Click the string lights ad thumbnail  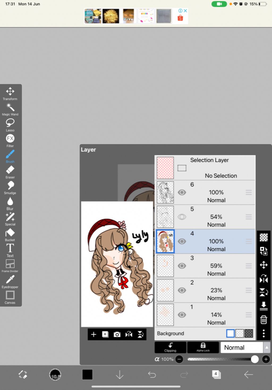(111, 16)
